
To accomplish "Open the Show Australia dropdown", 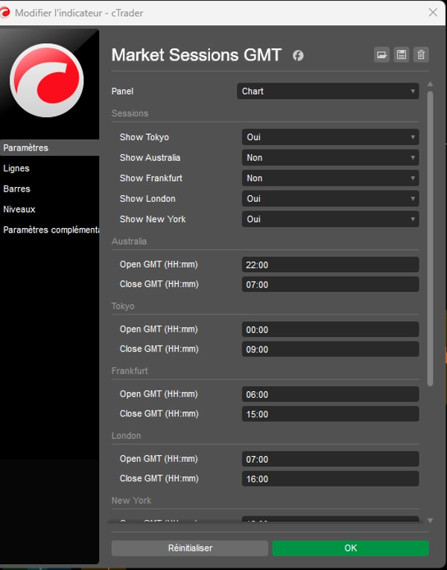I will pos(330,158).
